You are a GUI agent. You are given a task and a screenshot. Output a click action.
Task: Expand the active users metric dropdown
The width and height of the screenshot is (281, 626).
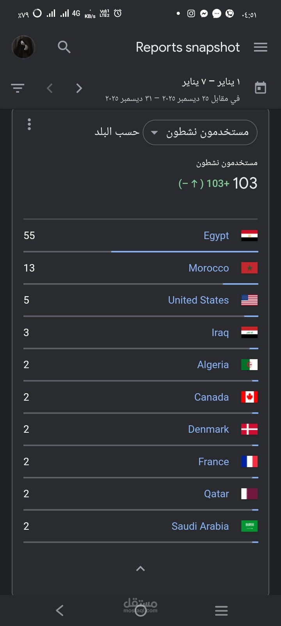(200, 132)
